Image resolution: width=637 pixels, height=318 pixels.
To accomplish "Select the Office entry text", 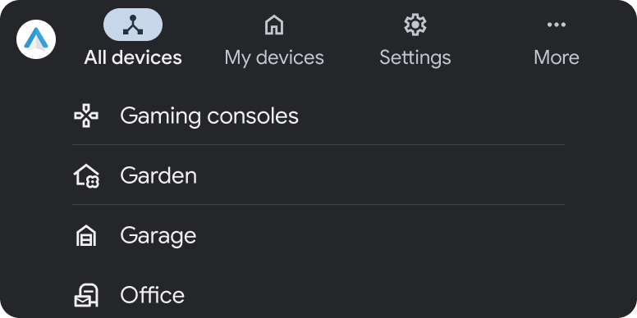I will click(x=153, y=295).
